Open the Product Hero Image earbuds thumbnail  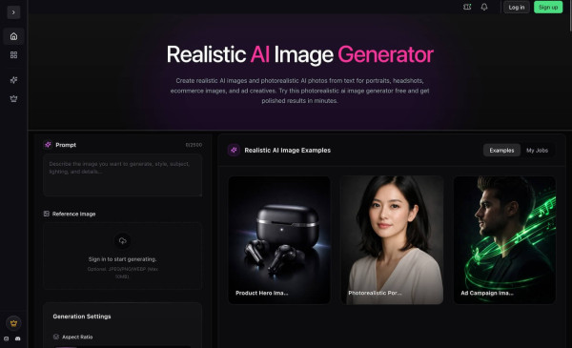tap(279, 240)
